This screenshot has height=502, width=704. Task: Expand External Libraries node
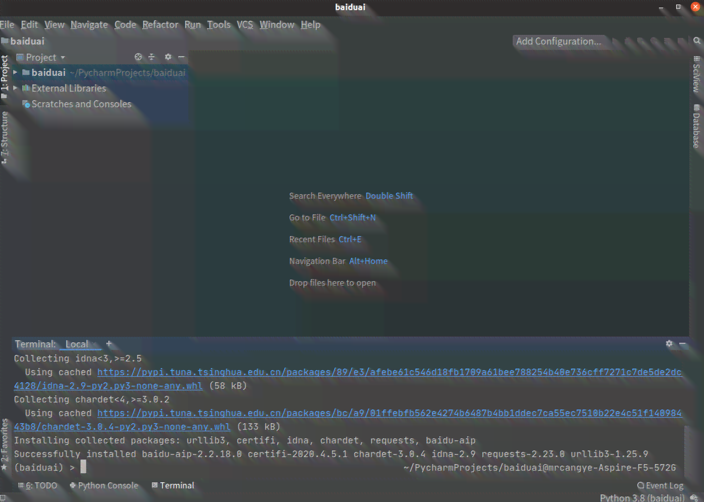[x=15, y=88]
